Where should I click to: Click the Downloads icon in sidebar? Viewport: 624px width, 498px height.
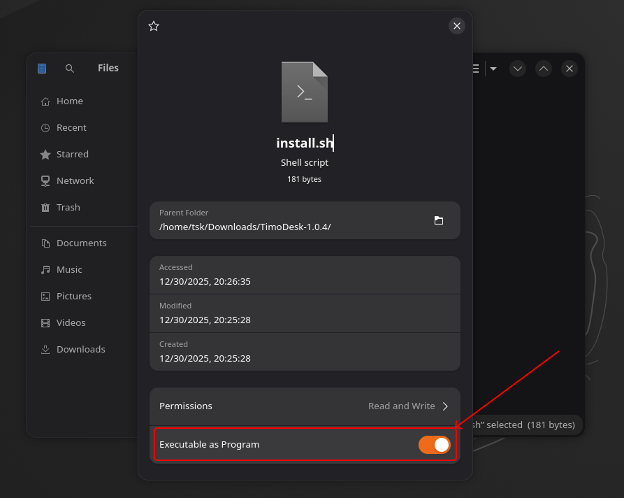(45, 350)
